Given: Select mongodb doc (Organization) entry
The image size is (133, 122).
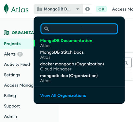Looking at the screenshot, I should 69,76.
